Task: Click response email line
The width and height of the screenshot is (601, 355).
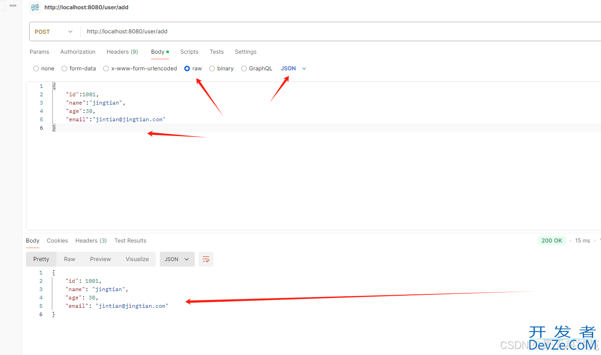Action: [117, 306]
